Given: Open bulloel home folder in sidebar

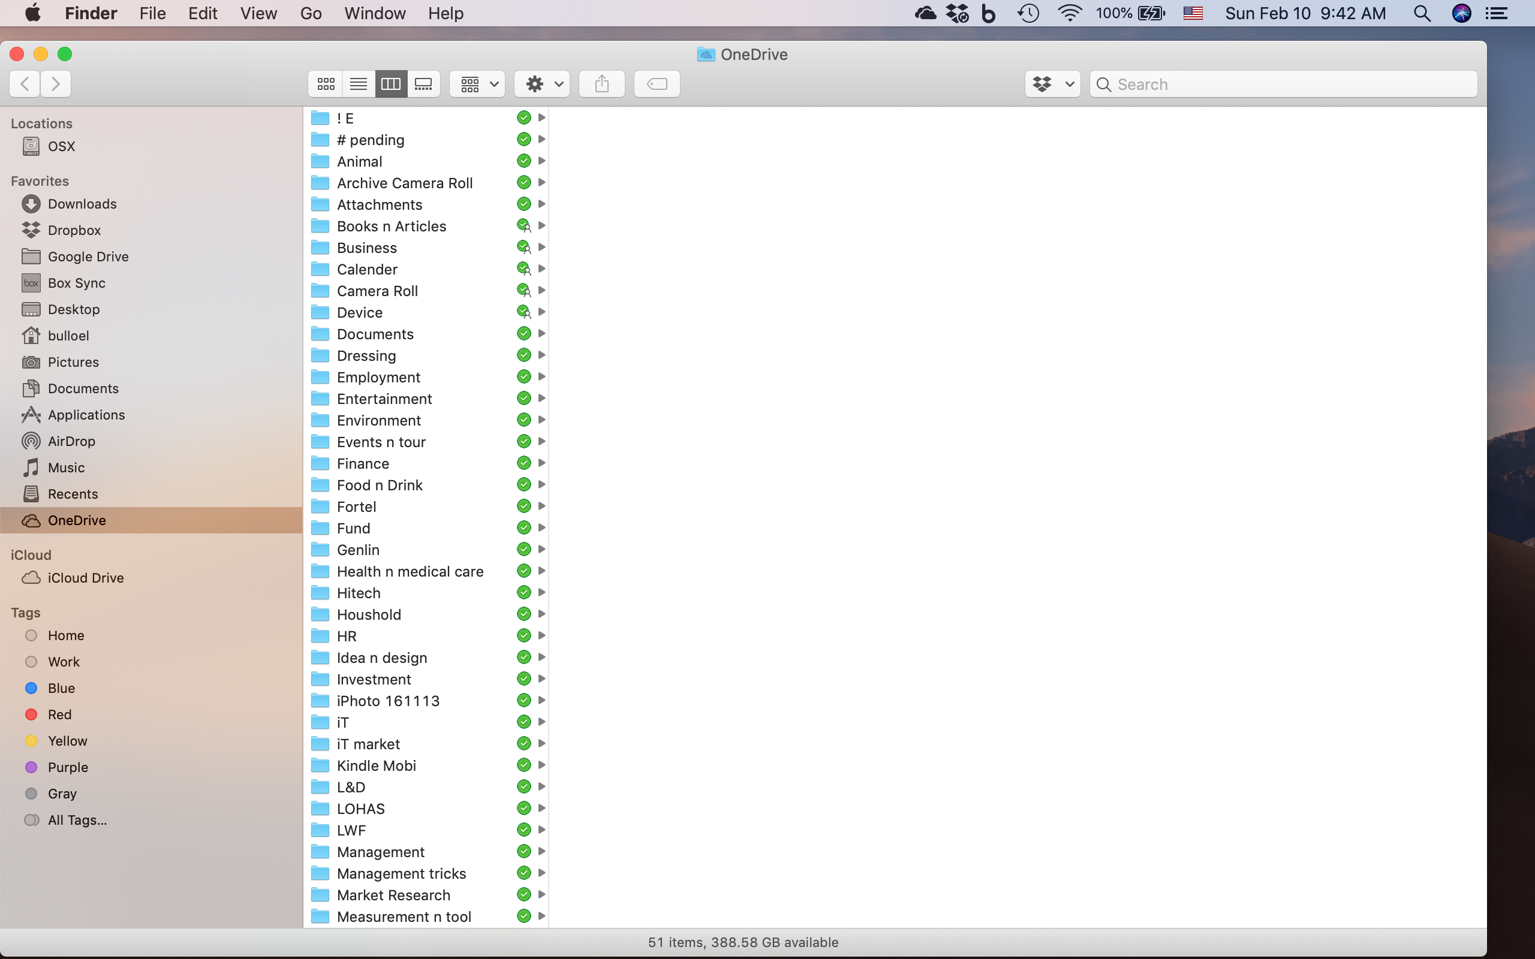Looking at the screenshot, I should (151, 336).
